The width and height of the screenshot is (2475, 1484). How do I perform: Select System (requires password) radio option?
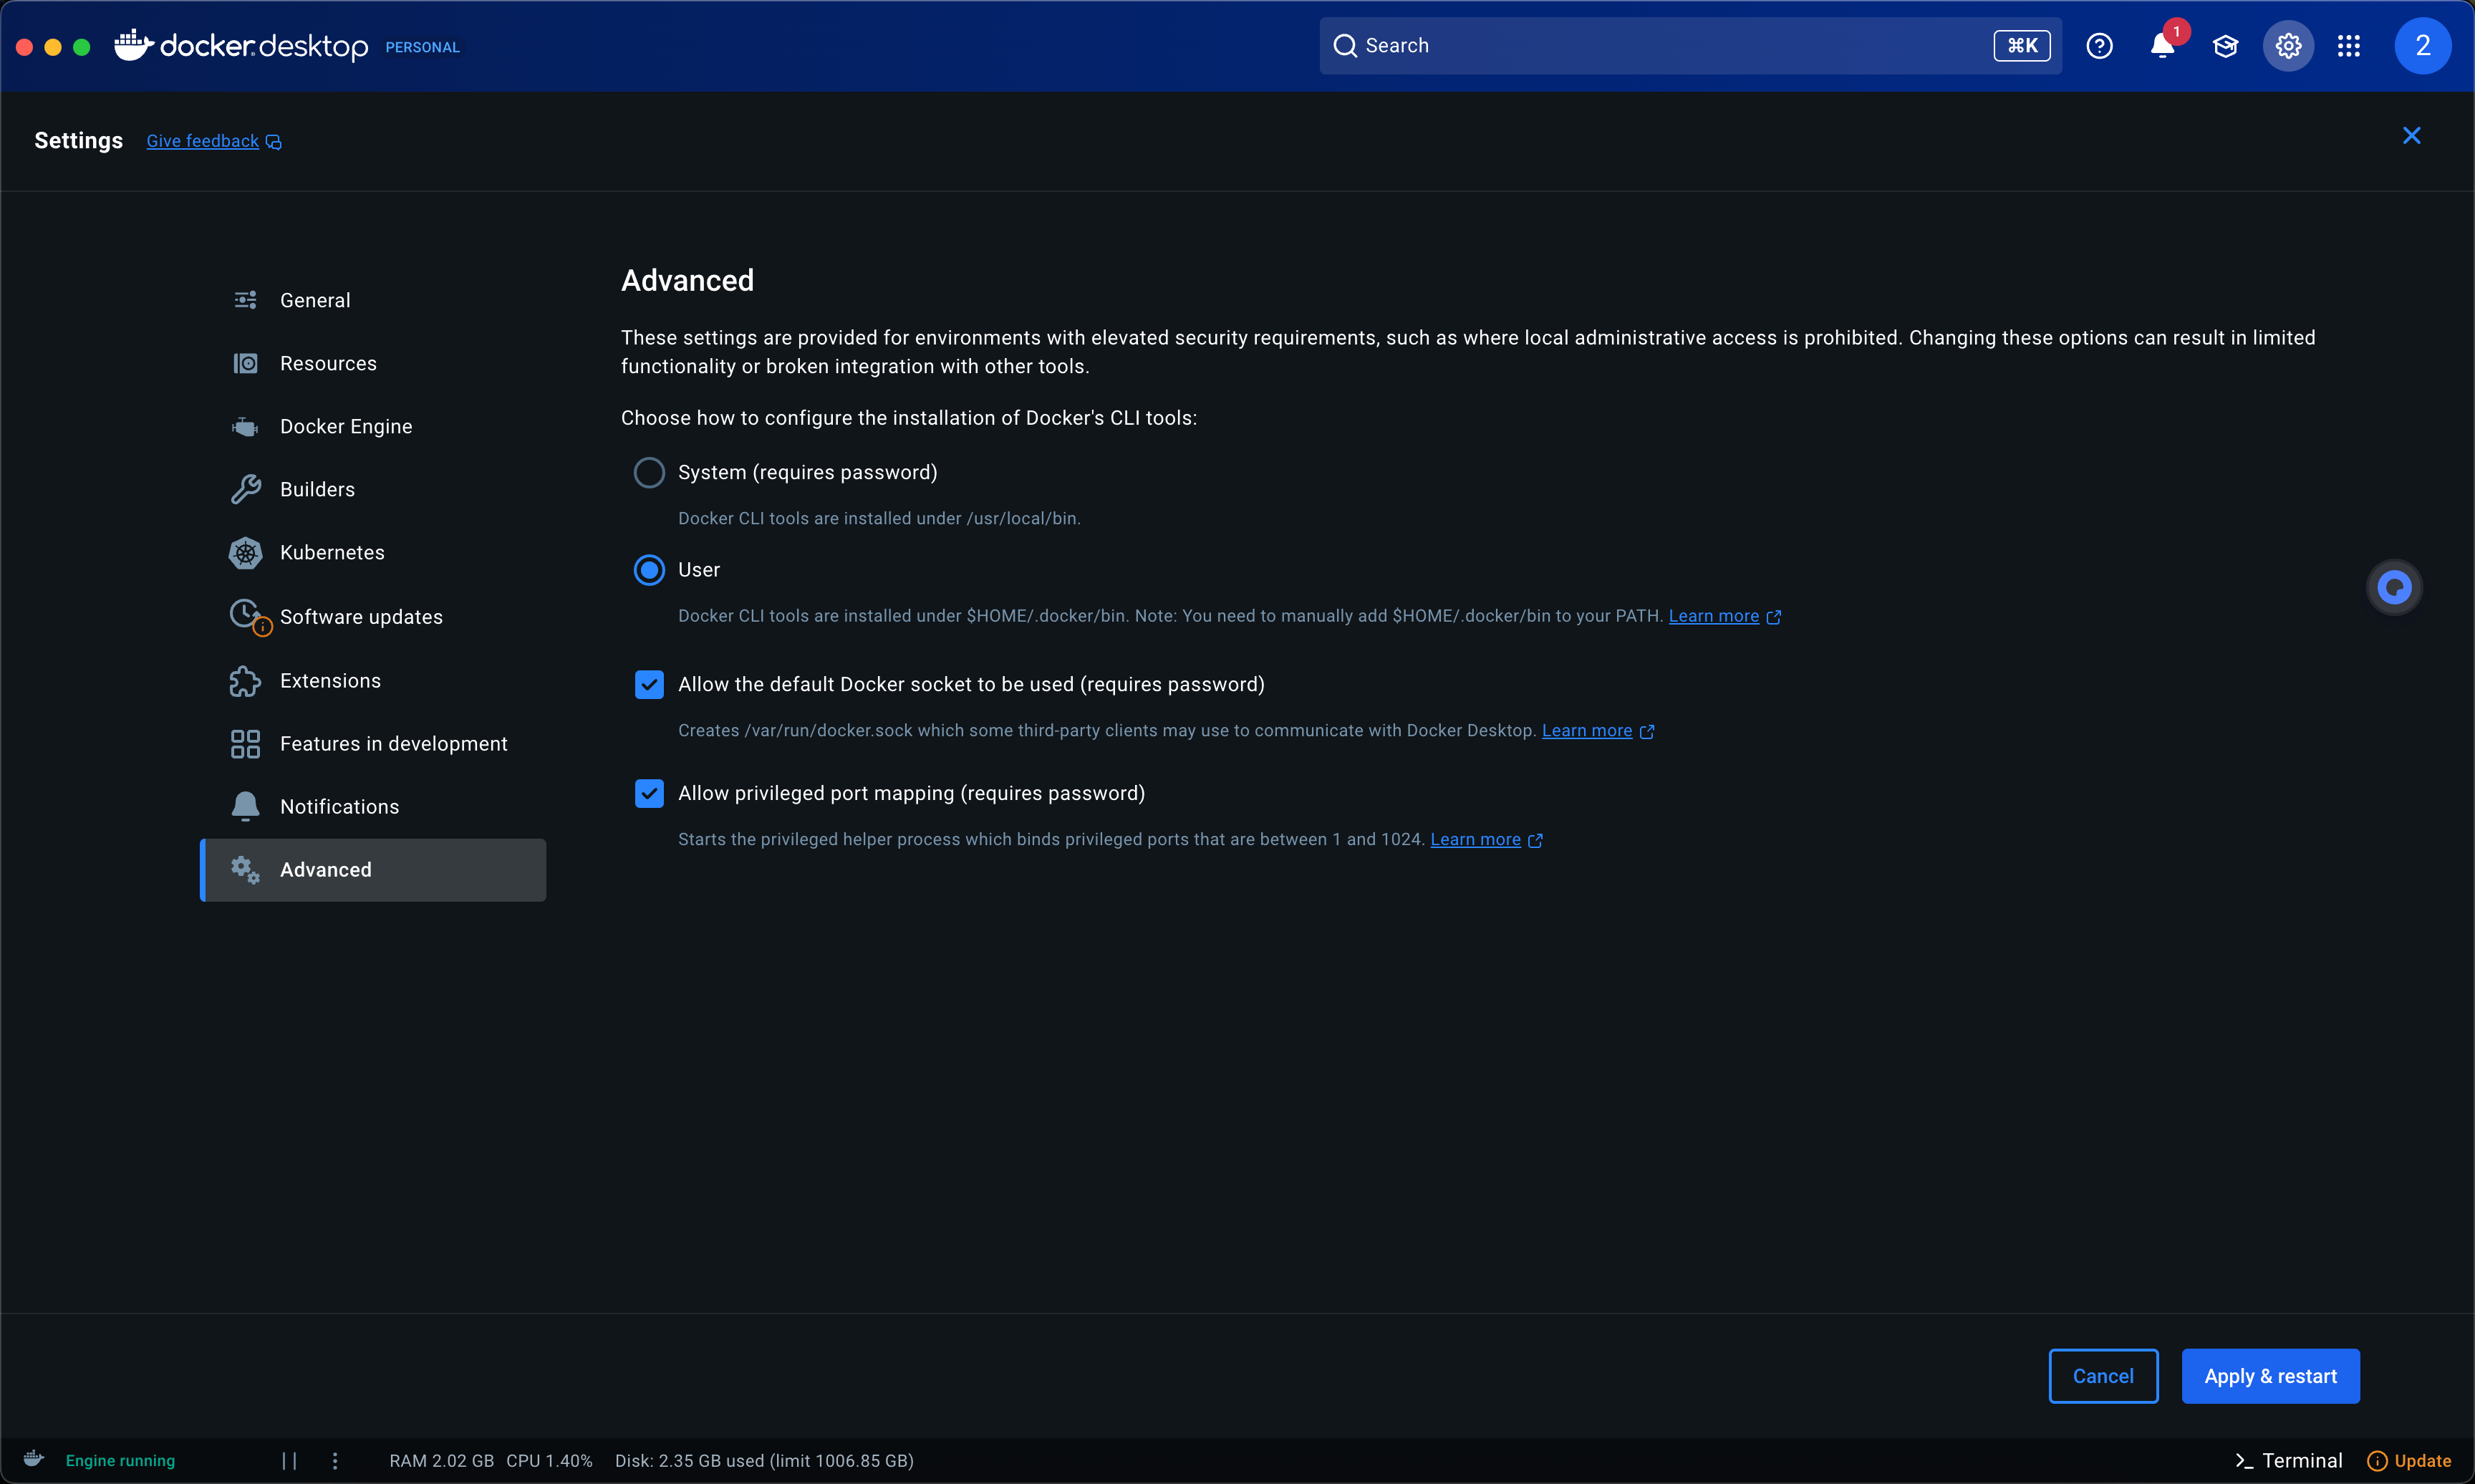tap(650, 473)
